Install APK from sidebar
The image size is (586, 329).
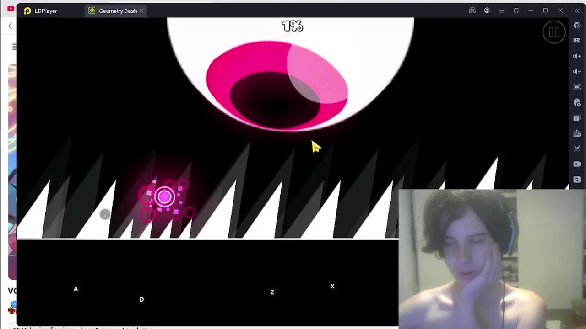577,133
